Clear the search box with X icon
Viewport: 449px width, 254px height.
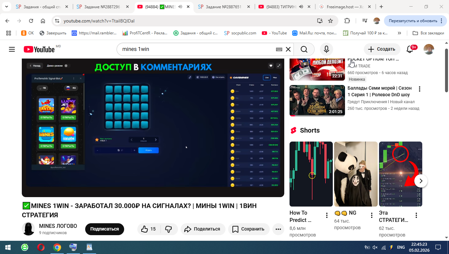[x=288, y=49]
